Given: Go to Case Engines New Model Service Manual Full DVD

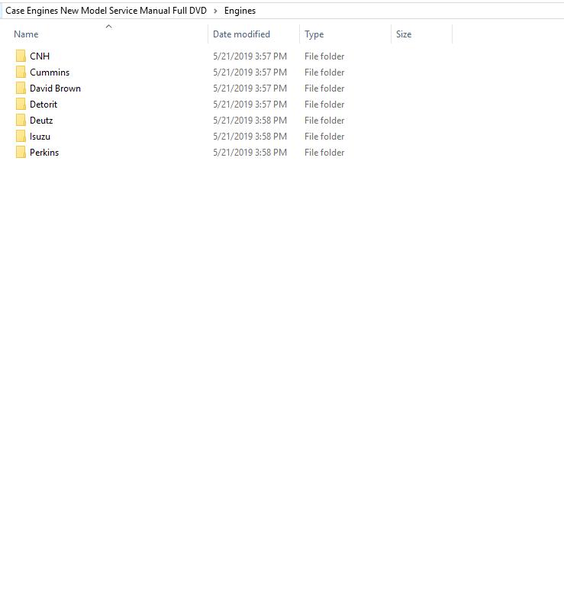Looking at the screenshot, I should [x=106, y=11].
